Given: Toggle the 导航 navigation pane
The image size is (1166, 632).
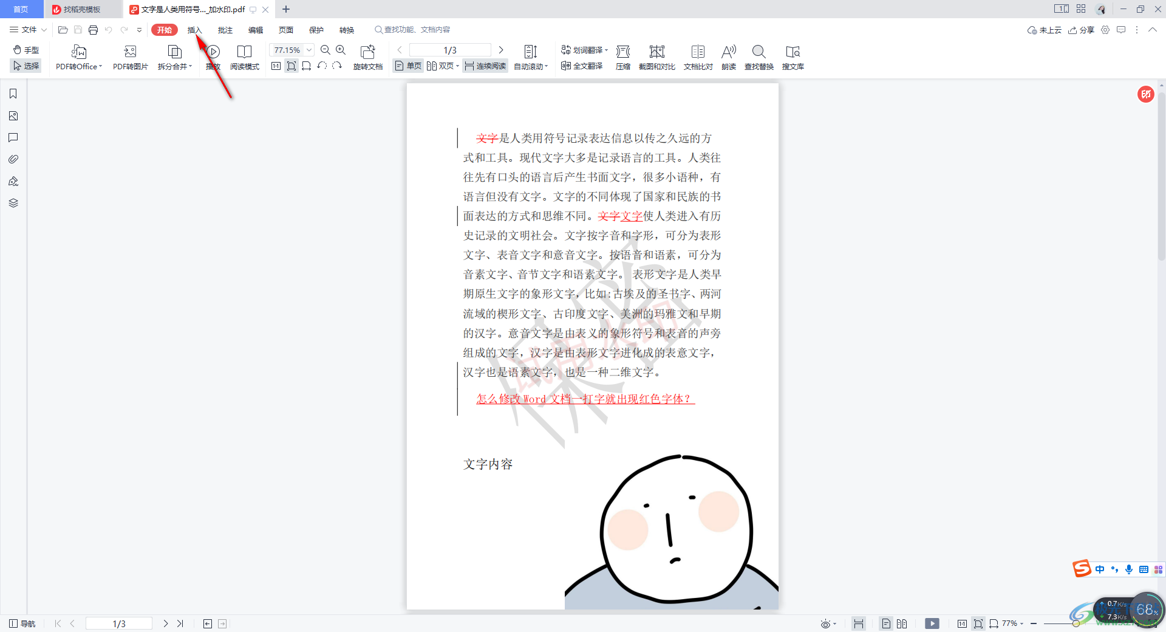Looking at the screenshot, I should pyautogui.click(x=22, y=623).
